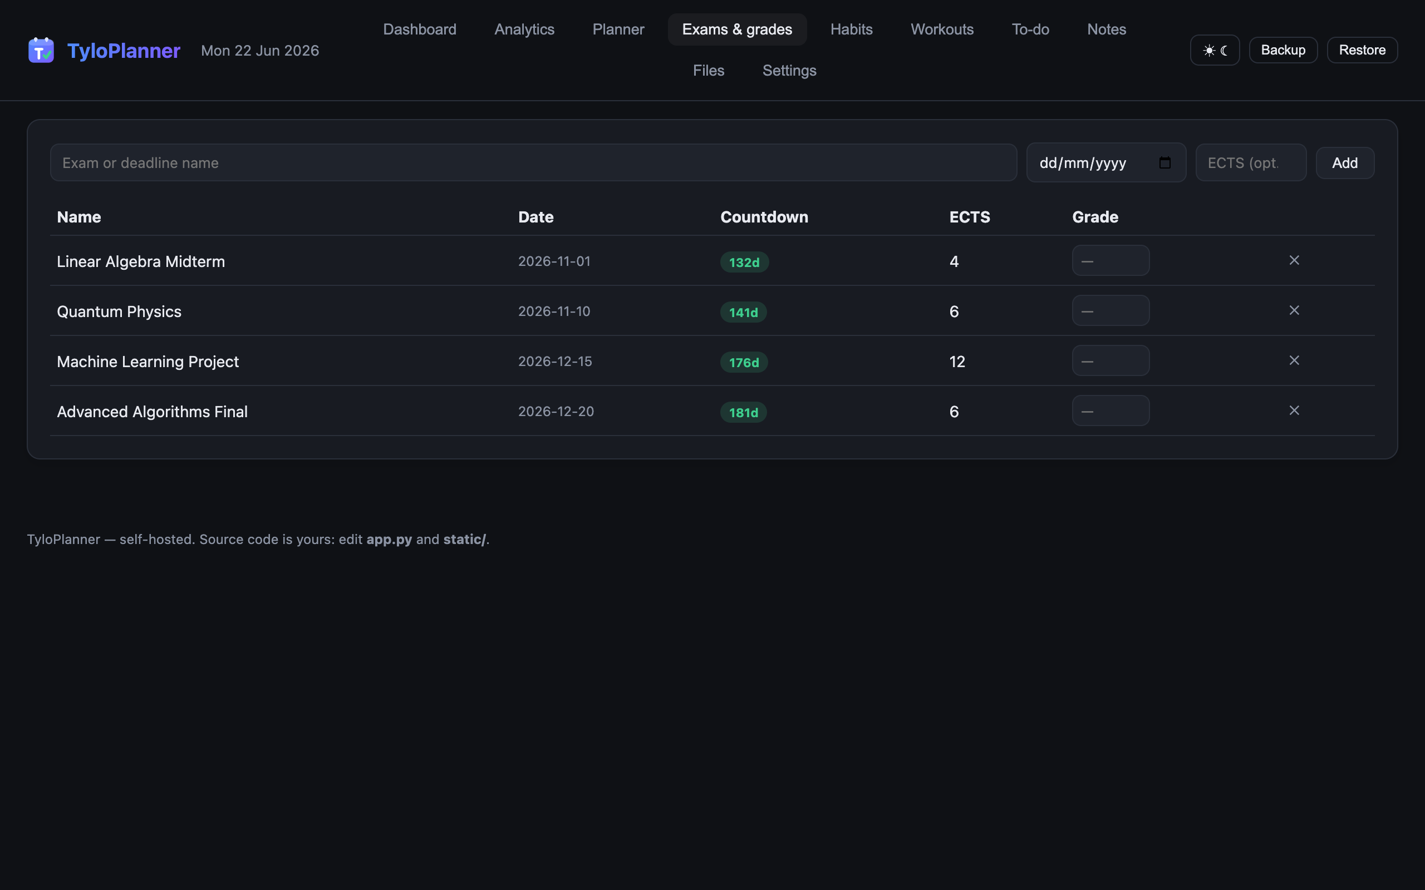Click the ECTS value 12
This screenshot has height=890, width=1425.
tap(957, 362)
